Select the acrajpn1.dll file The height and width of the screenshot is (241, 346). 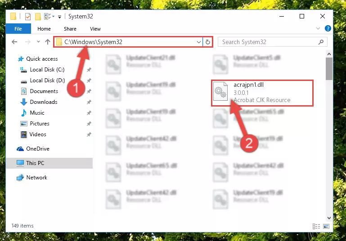[x=262, y=93]
